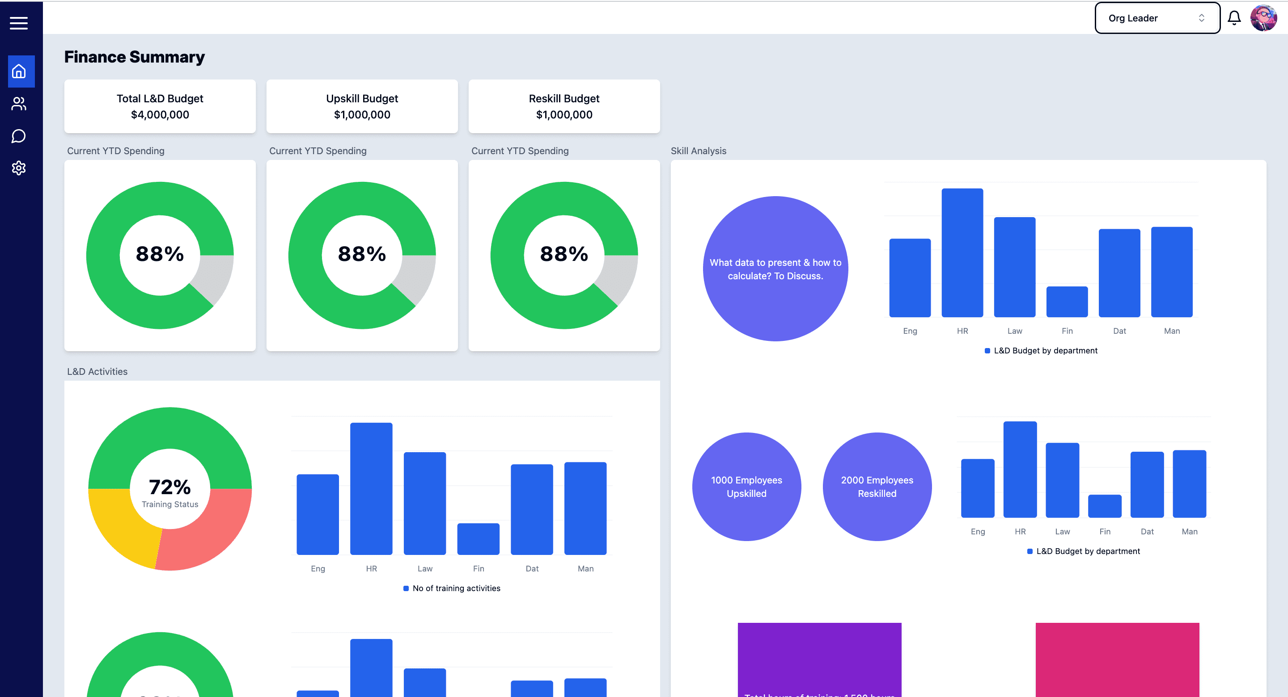Viewport: 1288px width, 697px height.
Task: Click the purple training hours tile
Action: click(x=819, y=659)
